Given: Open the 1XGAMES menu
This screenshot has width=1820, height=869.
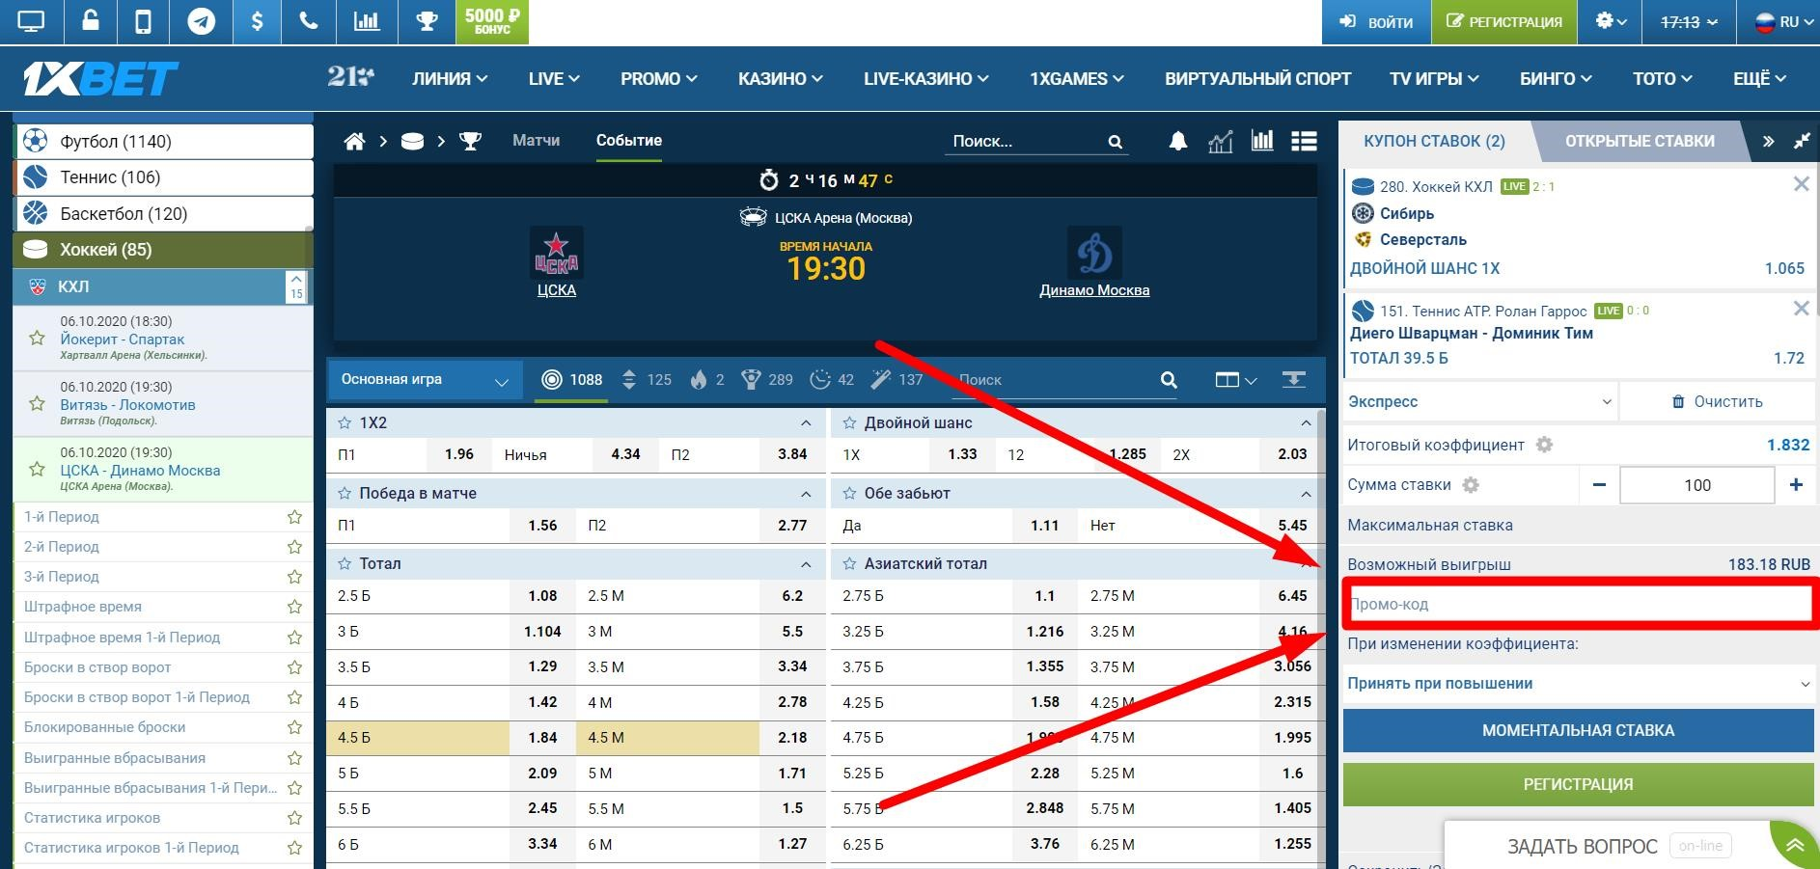Looking at the screenshot, I should coord(1077,79).
